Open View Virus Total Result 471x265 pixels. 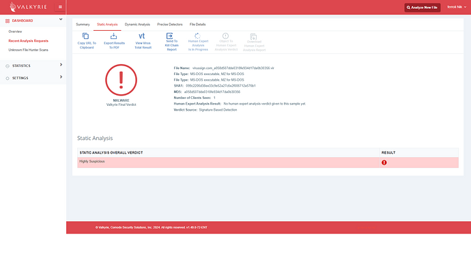coord(143,41)
